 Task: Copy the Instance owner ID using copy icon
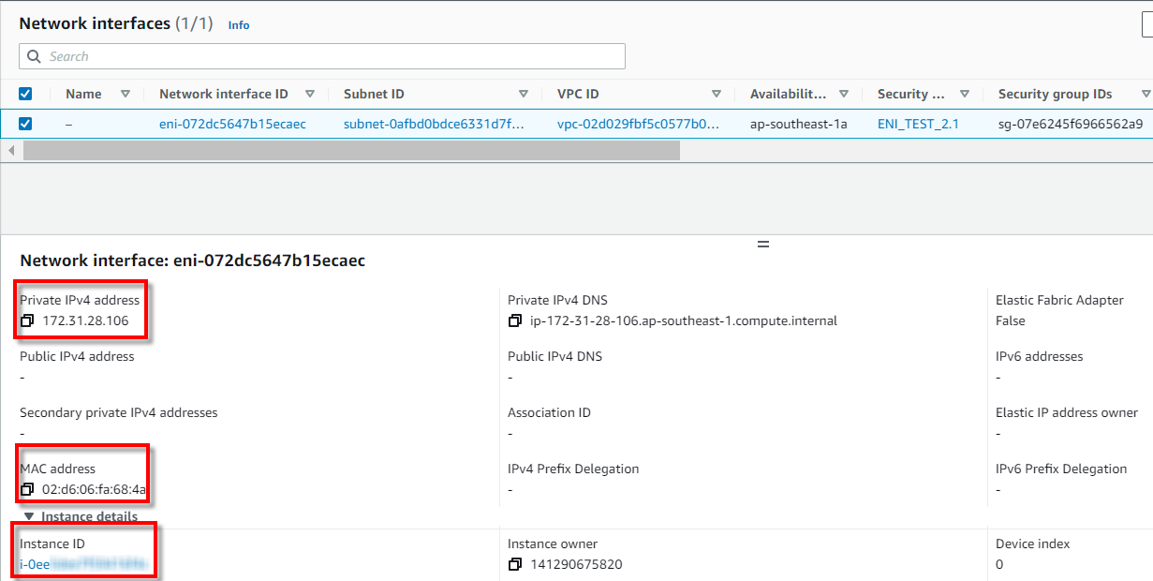pyautogui.click(x=514, y=564)
